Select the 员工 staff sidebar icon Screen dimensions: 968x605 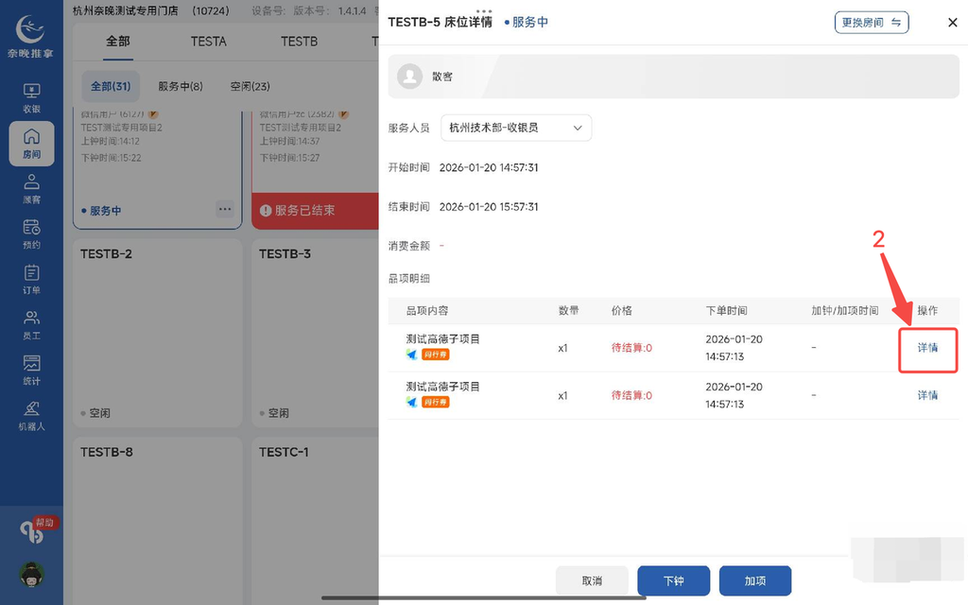coord(31,324)
